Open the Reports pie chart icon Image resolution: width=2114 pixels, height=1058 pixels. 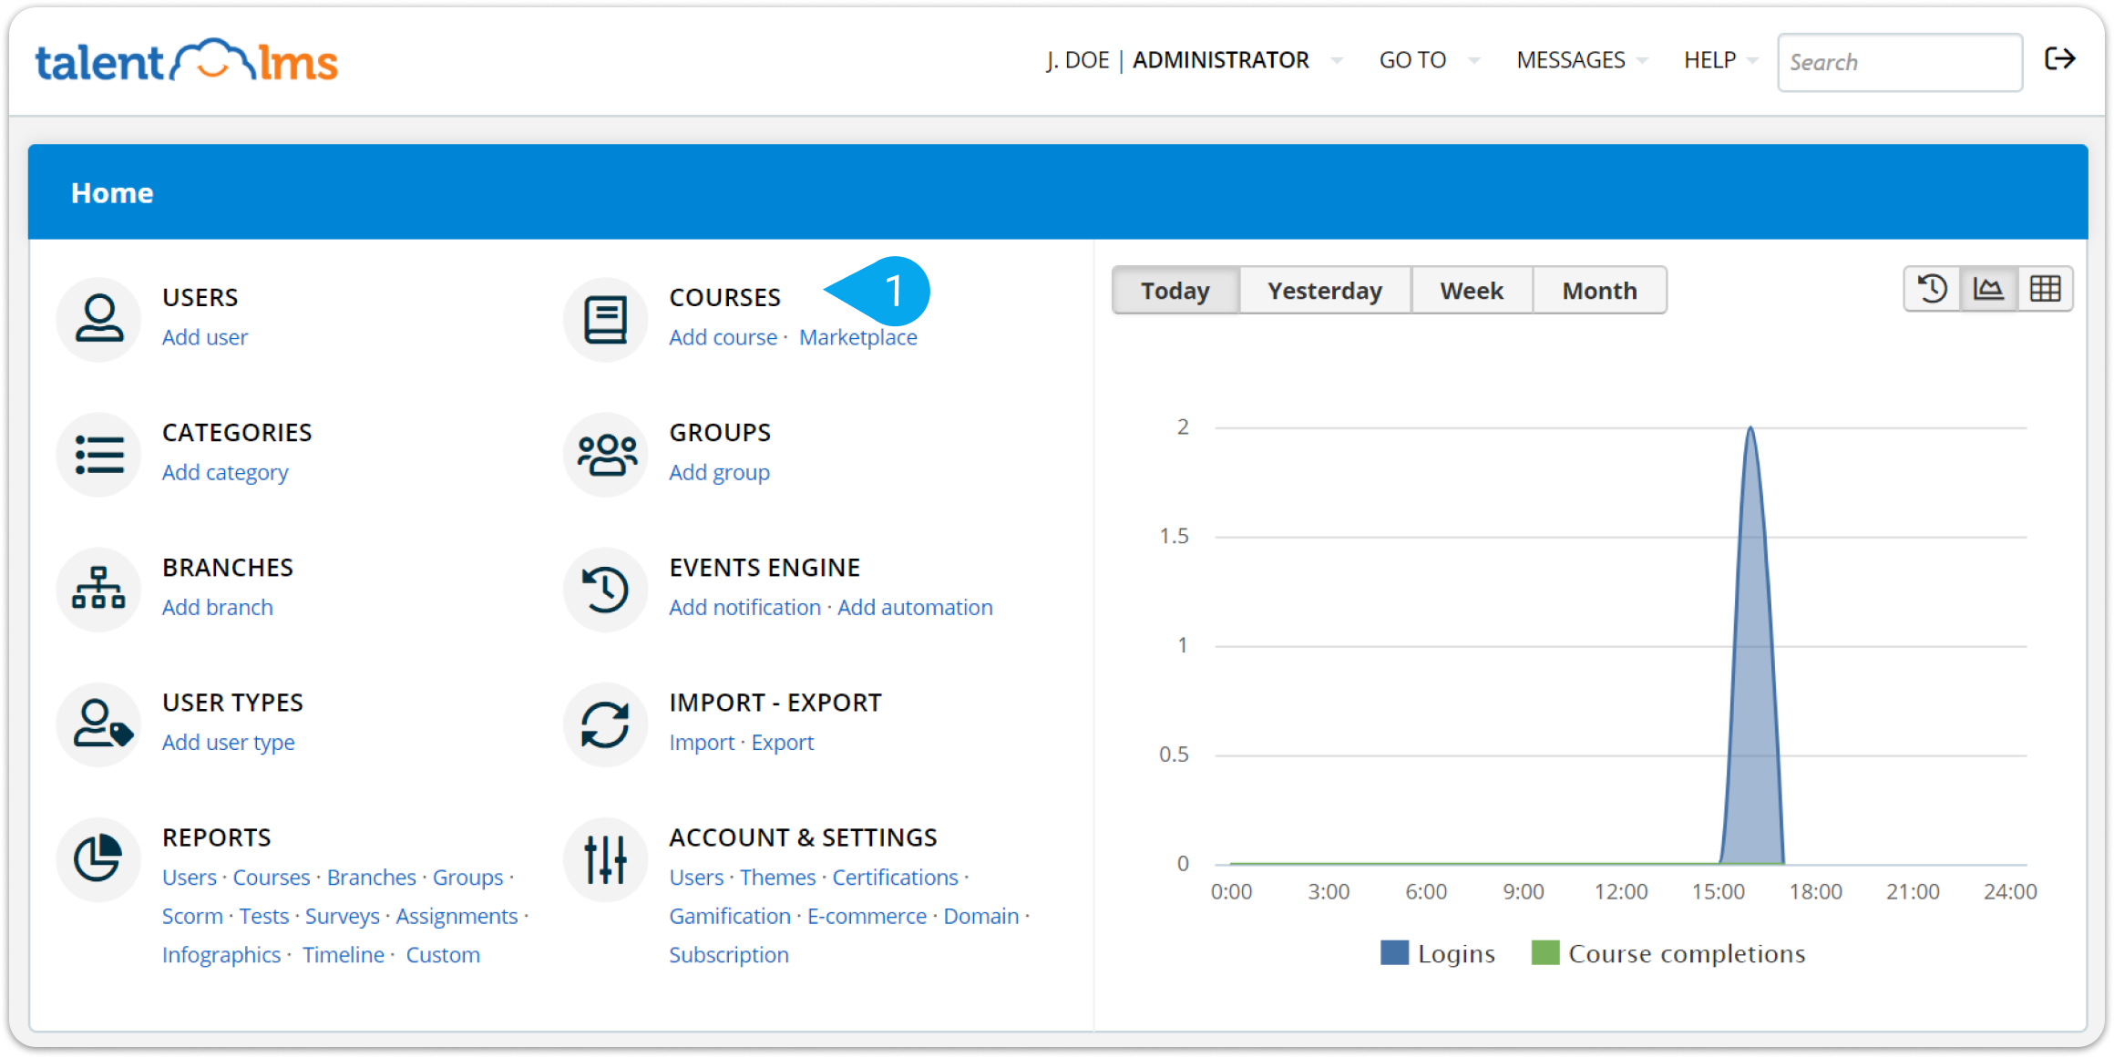pos(98,858)
